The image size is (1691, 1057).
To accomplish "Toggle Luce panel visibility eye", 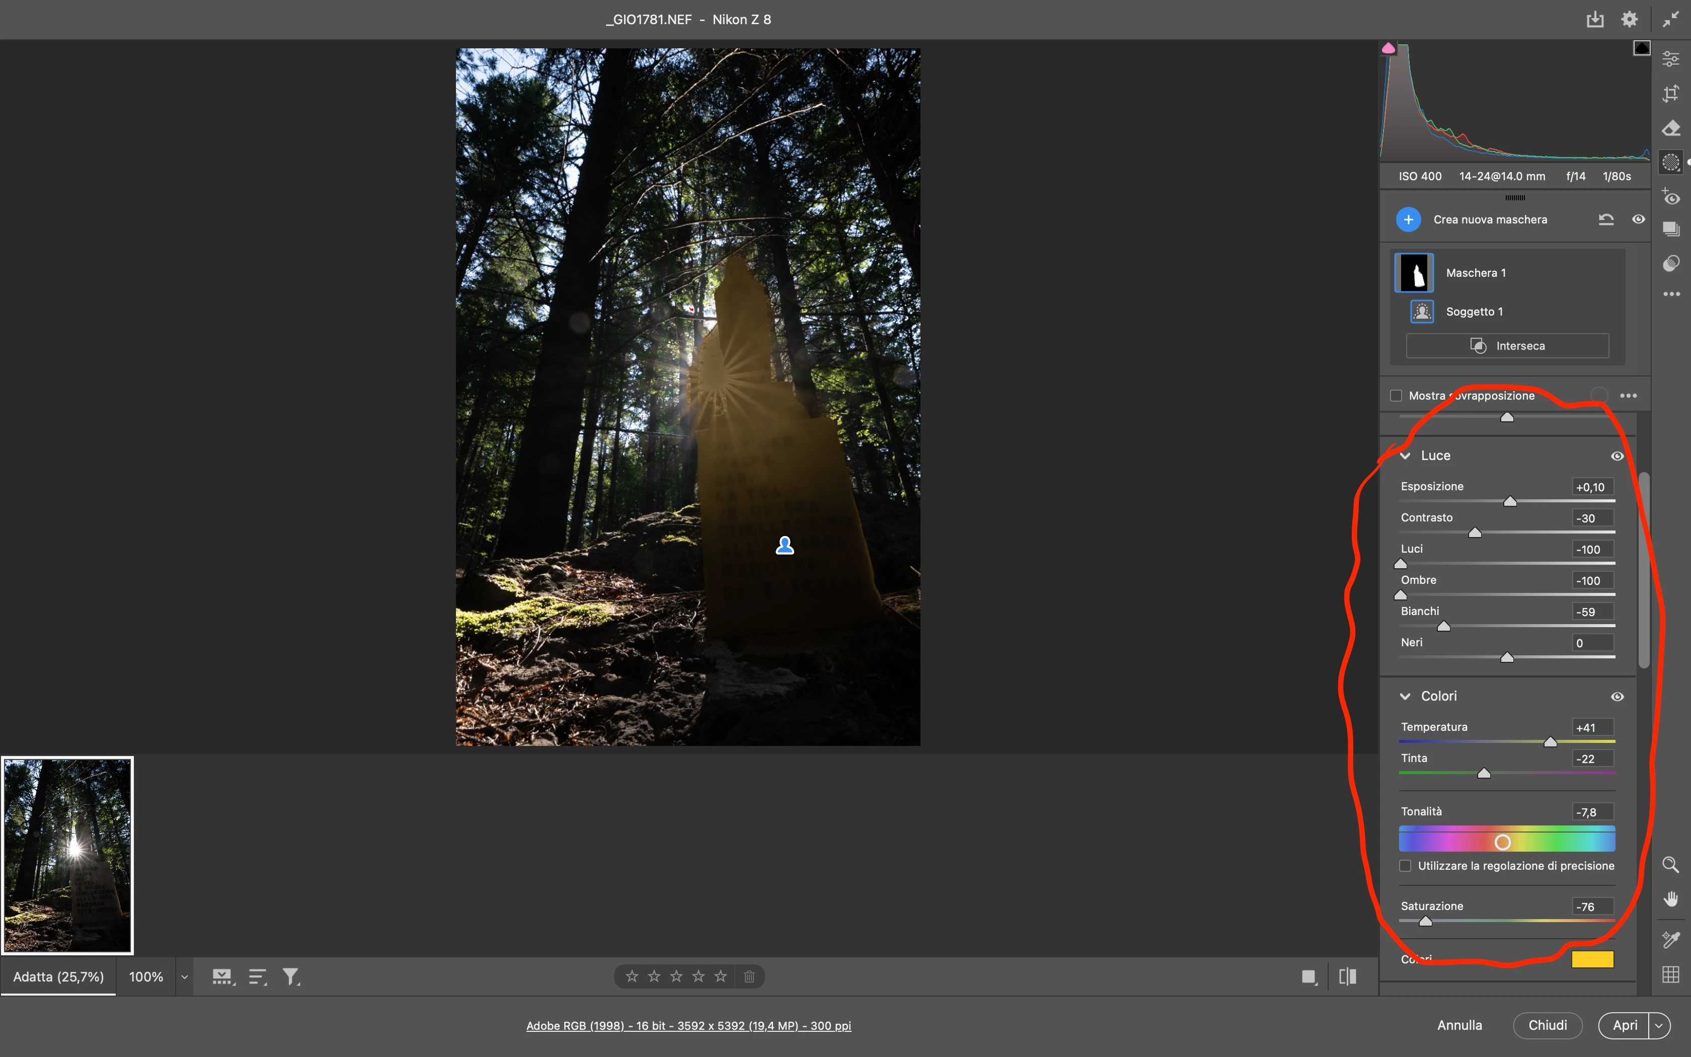I will [1617, 456].
